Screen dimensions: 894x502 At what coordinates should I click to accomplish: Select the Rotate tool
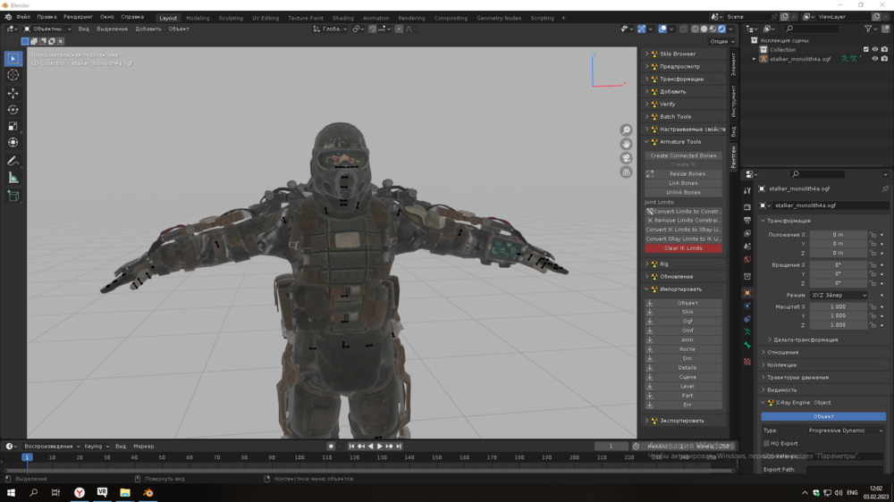[x=13, y=110]
